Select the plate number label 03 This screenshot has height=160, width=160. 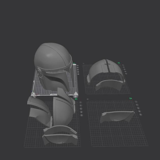coord(76,99)
